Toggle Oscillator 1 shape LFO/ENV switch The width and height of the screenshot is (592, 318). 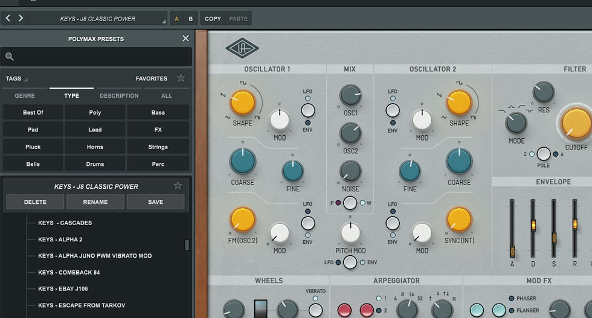307,110
